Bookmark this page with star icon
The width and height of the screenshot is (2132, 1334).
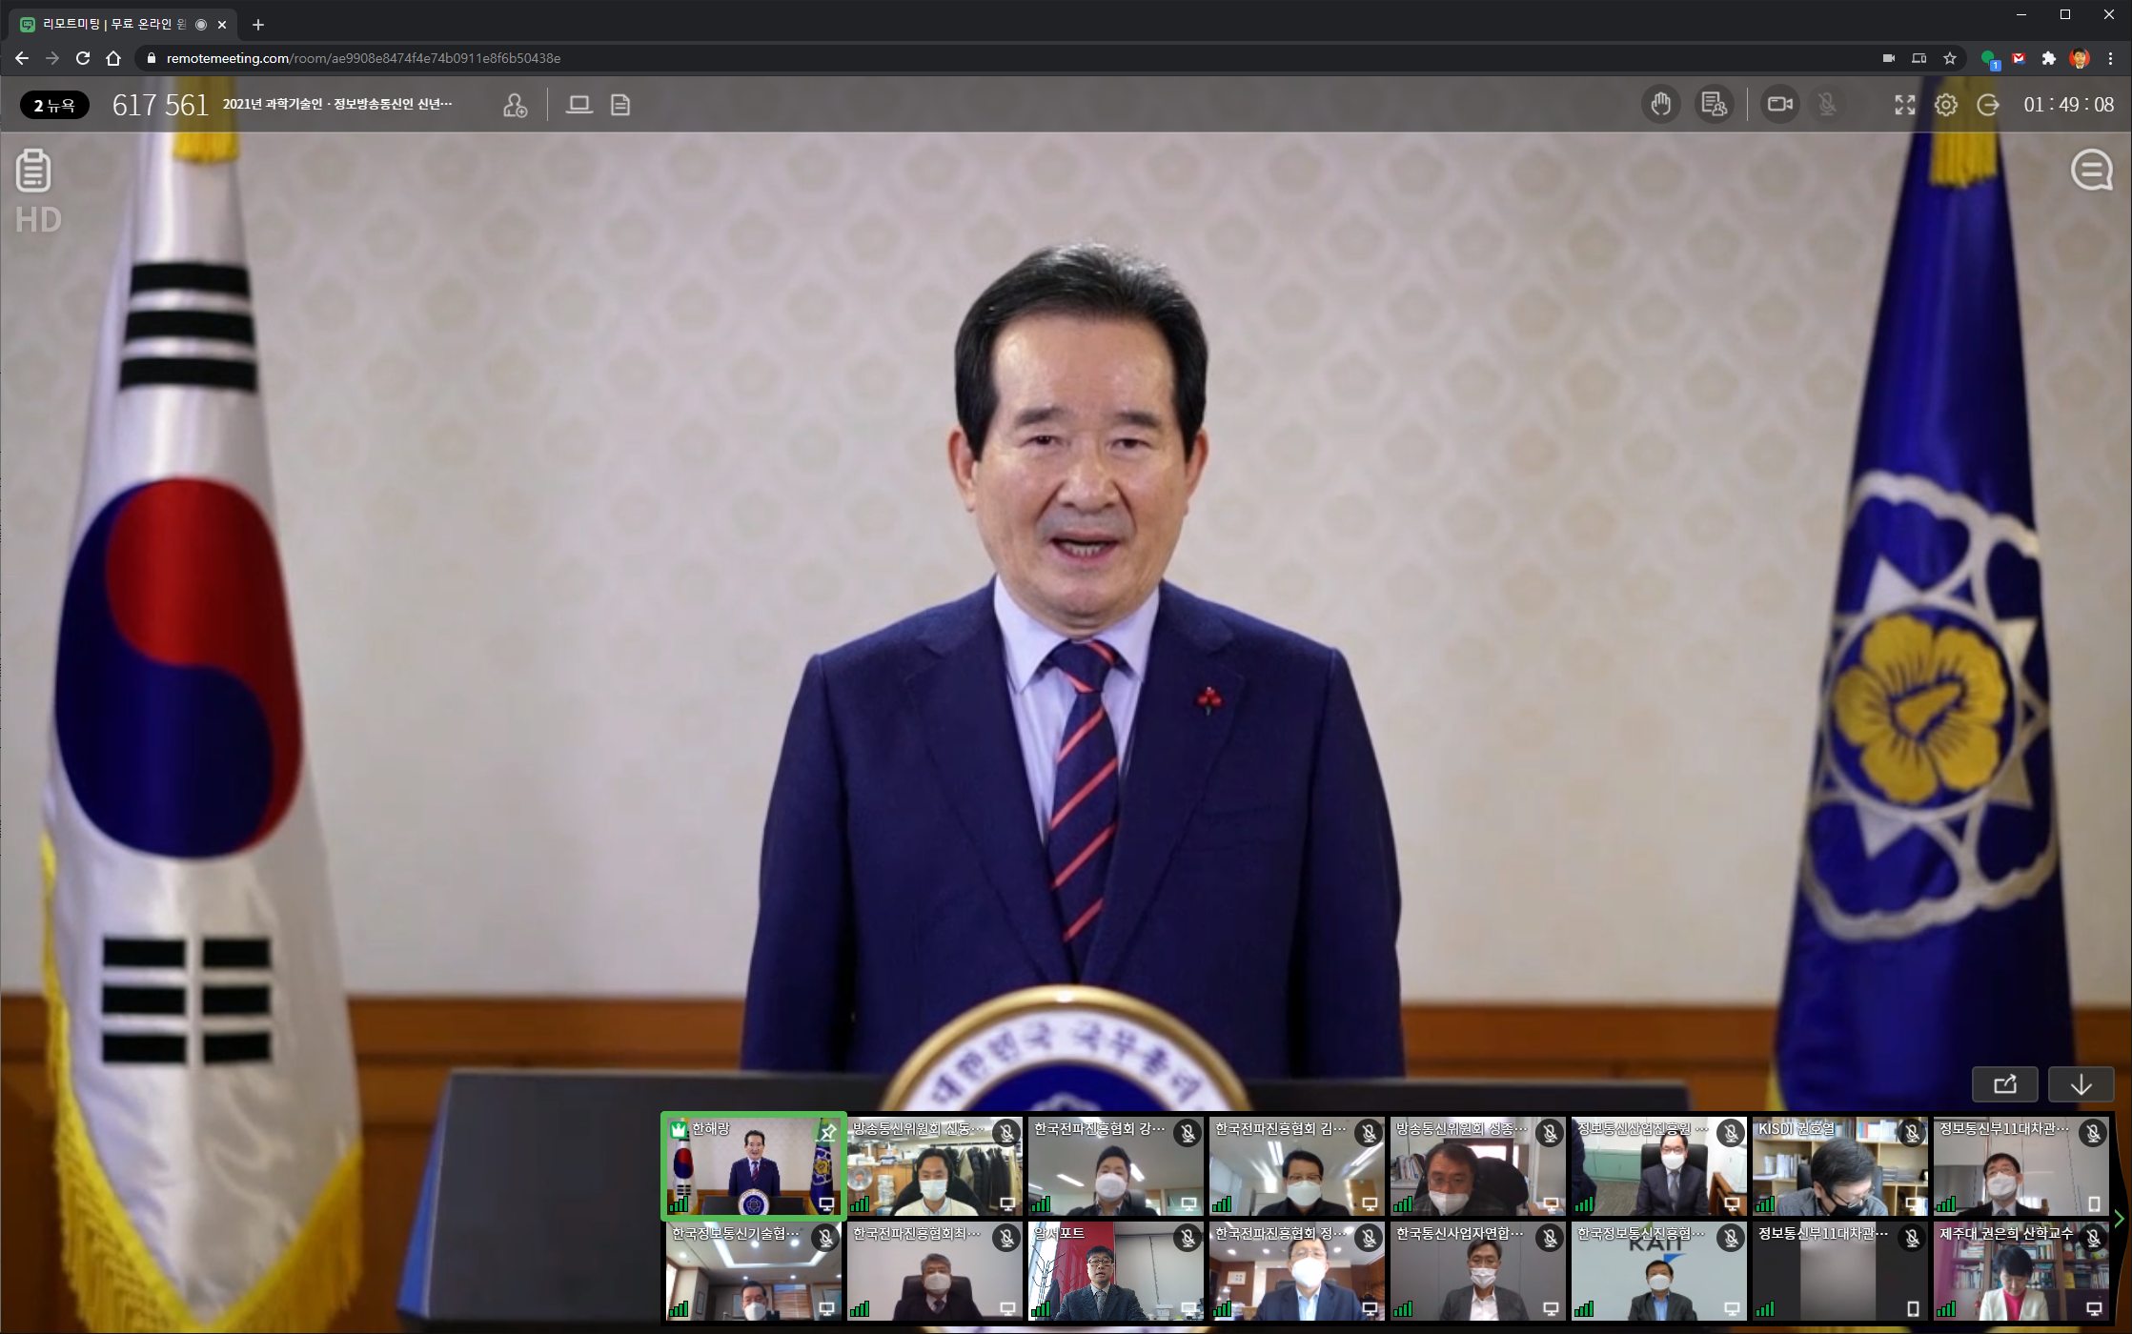click(x=1950, y=58)
